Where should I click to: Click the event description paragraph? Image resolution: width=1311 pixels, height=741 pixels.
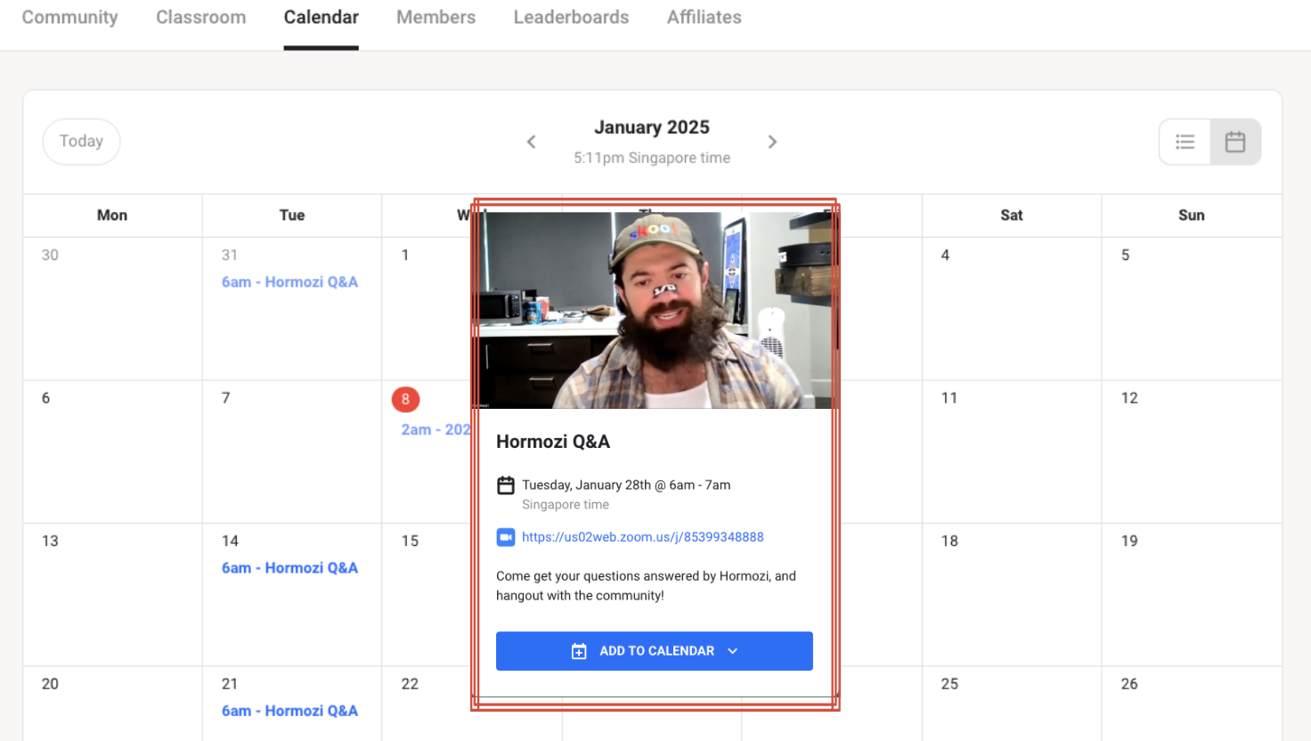[646, 586]
